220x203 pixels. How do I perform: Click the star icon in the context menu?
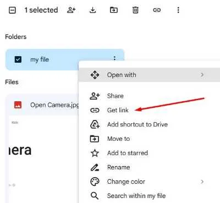pos(95,153)
